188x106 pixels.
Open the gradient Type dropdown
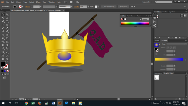click(177, 44)
